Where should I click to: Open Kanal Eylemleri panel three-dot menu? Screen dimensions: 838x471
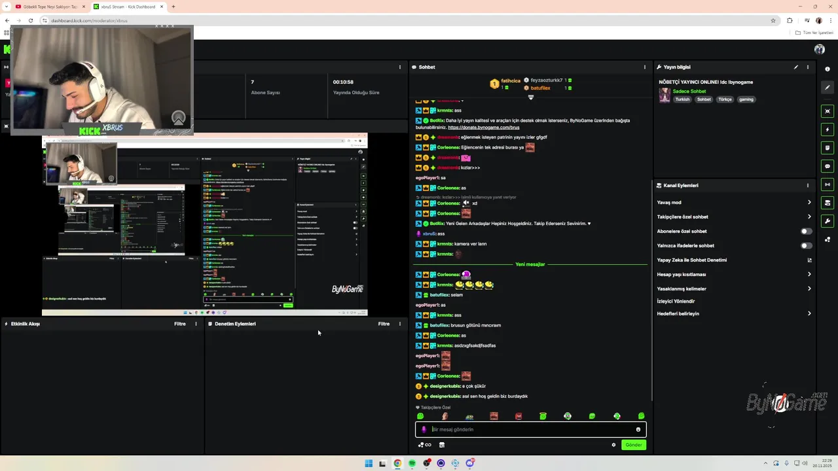808,185
